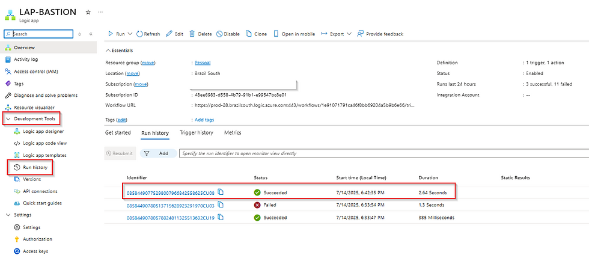Click the Subscription ID value

pos(240,95)
